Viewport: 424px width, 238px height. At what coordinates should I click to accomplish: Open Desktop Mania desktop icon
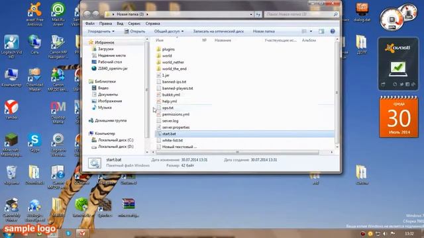click(x=58, y=112)
